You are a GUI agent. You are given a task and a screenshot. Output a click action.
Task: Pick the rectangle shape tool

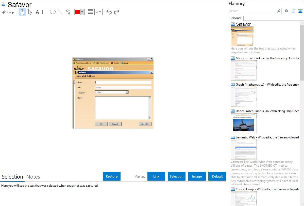point(45,12)
